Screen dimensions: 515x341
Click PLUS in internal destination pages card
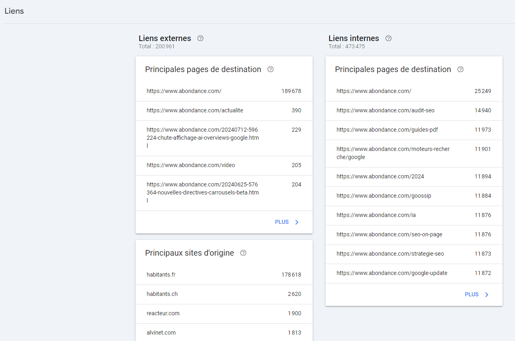[472, 294]
